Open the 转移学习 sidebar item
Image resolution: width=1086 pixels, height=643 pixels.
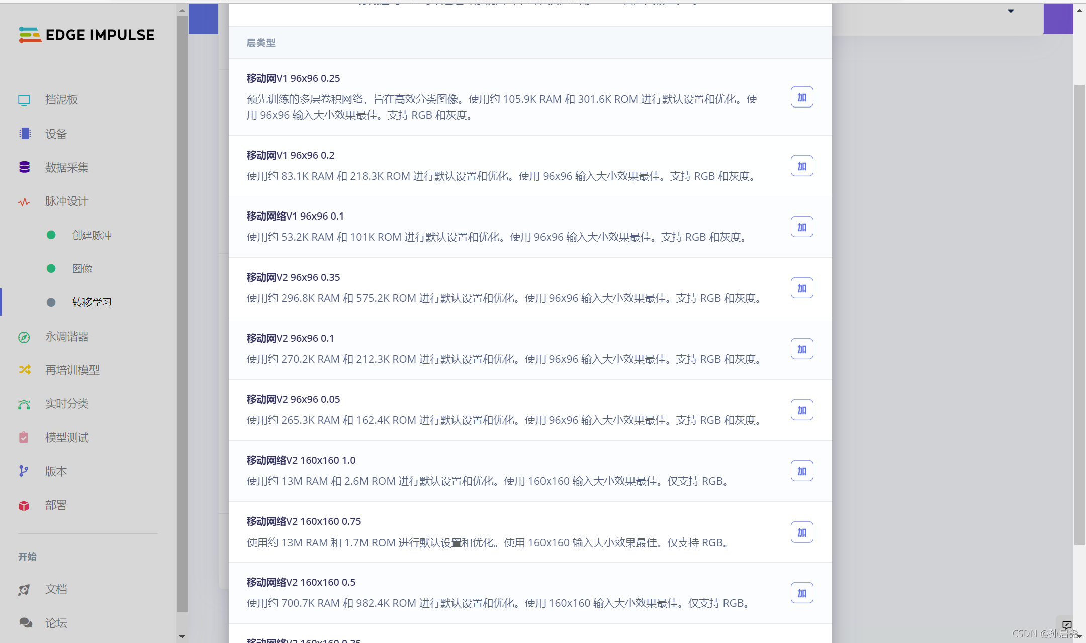tap(92, 302)
